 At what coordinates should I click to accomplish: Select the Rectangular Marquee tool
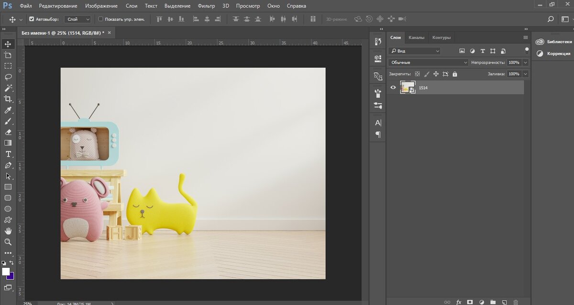click(x=8, y=66)
